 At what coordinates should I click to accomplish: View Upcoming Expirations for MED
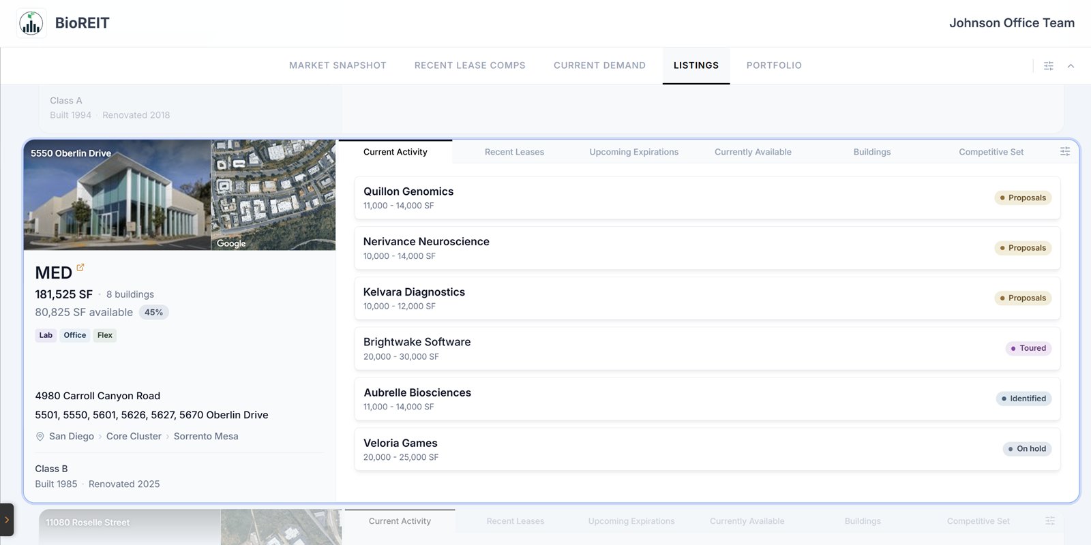coord(634,152)
